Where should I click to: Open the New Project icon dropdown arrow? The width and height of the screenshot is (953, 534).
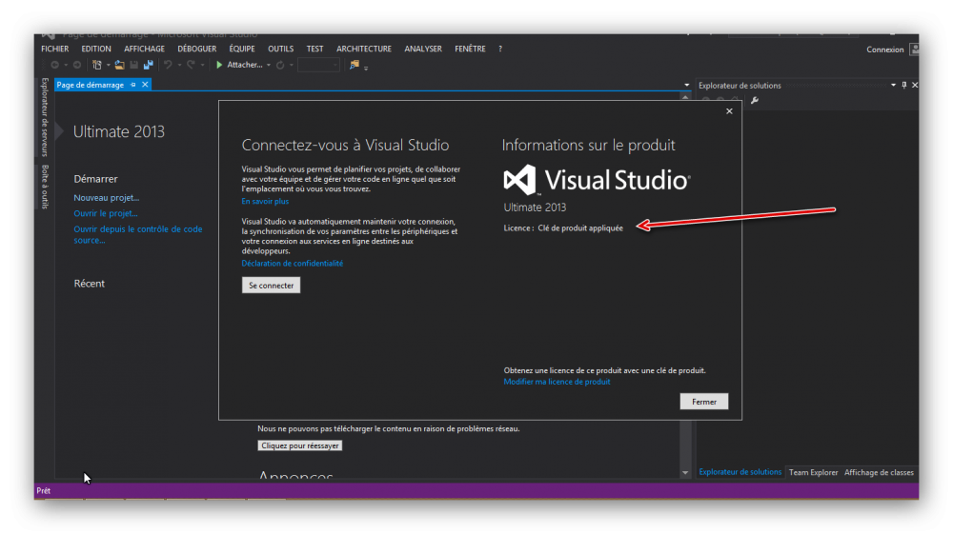pyautogui.click(x=109, y=65)
